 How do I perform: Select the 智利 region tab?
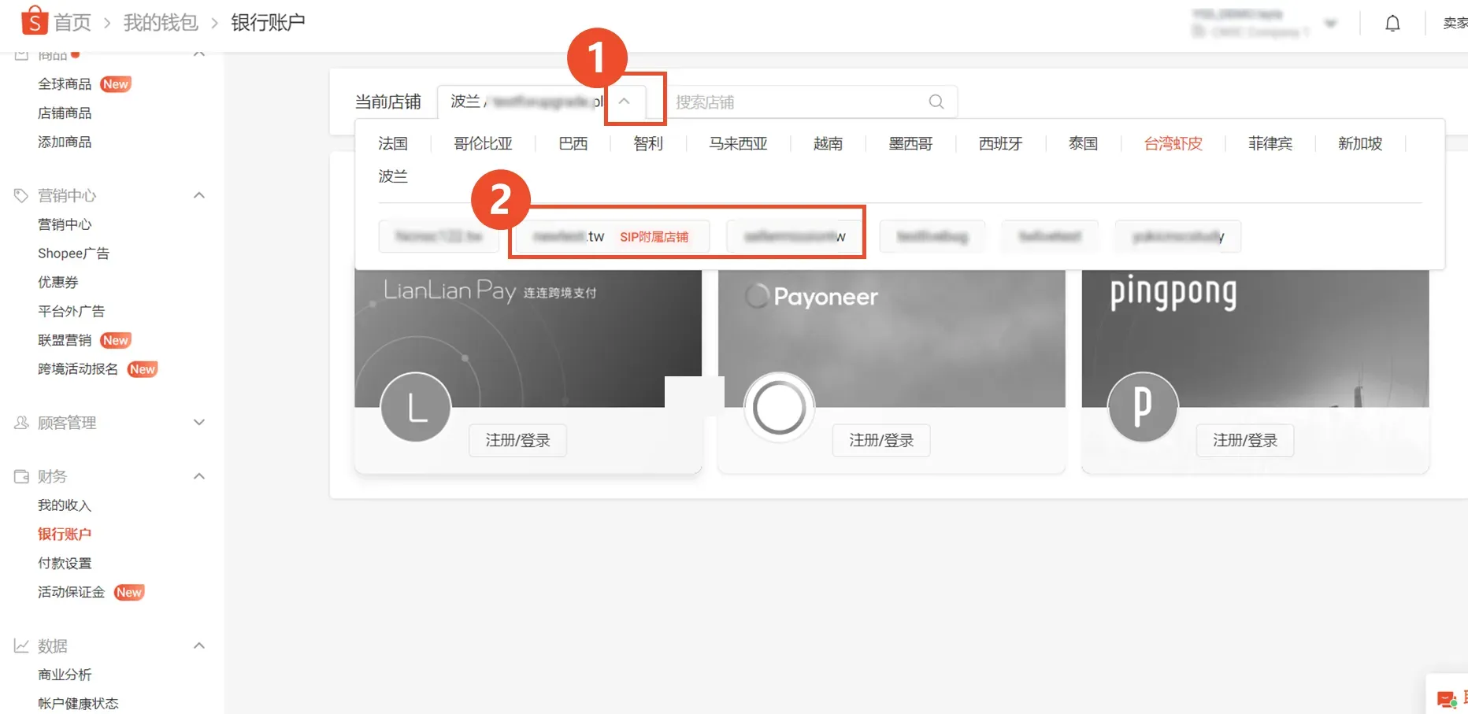pos(648,143)
